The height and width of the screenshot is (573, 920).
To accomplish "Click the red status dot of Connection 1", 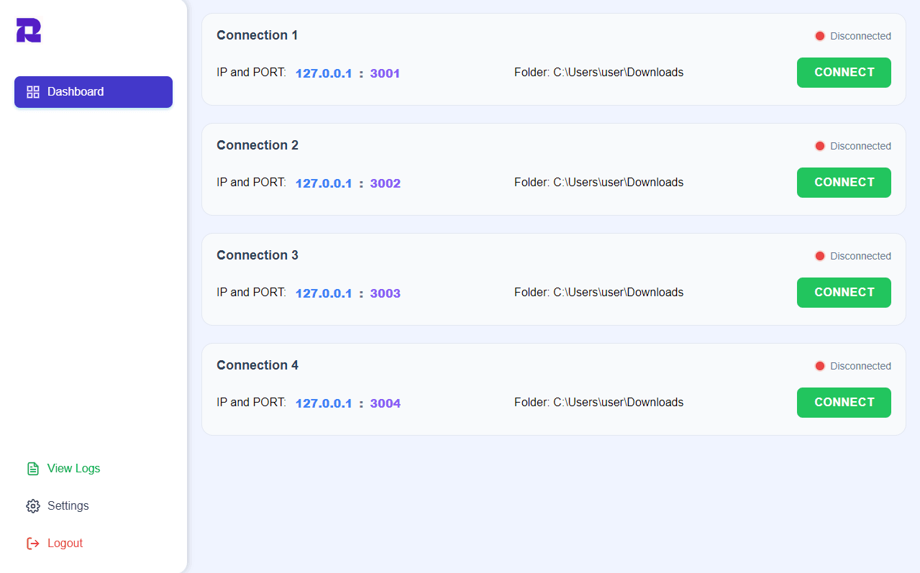I will (x=820, y=36).
